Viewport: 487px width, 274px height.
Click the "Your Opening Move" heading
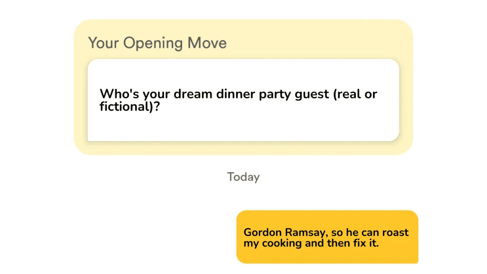(x=157, y=43)
